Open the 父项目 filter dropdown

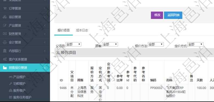tap(73, 44)
